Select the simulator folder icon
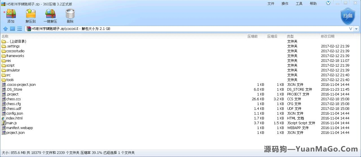 coord(4,70)
